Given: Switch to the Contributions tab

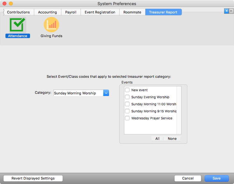Looking at the screenshot, I should click(18, 12).
